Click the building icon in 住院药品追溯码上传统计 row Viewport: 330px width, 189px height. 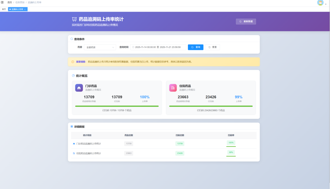(74, 153)
